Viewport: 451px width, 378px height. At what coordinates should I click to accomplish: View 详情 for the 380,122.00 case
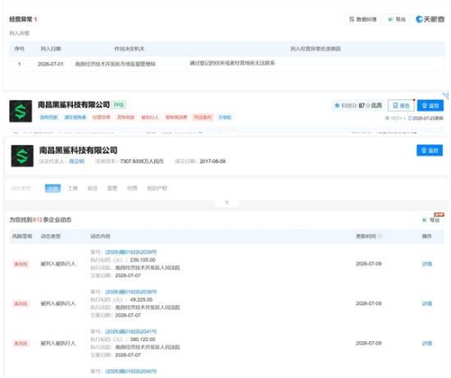tap(427, 344)
